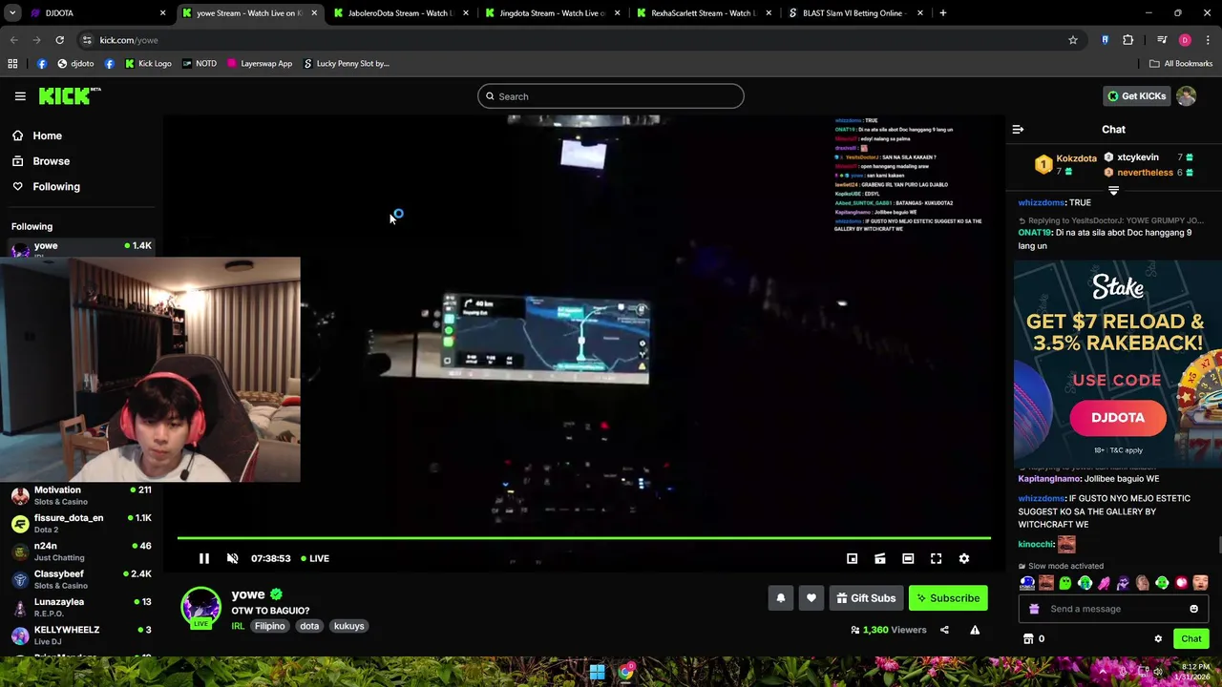This screenshot has width=1222, height=687.
Task: Open Lunazaylea channel in sidebar
Action: click(81, 607)
